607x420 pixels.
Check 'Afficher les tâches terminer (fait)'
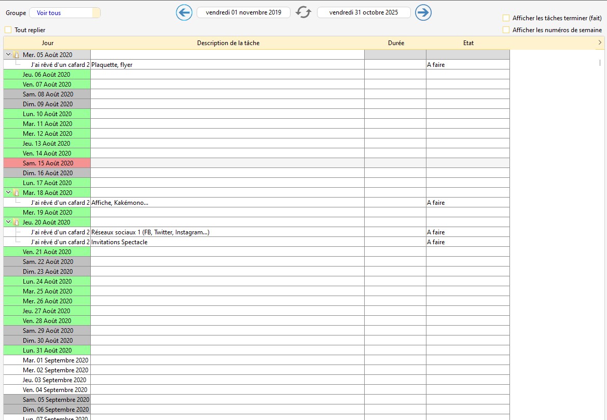(506, 18)
